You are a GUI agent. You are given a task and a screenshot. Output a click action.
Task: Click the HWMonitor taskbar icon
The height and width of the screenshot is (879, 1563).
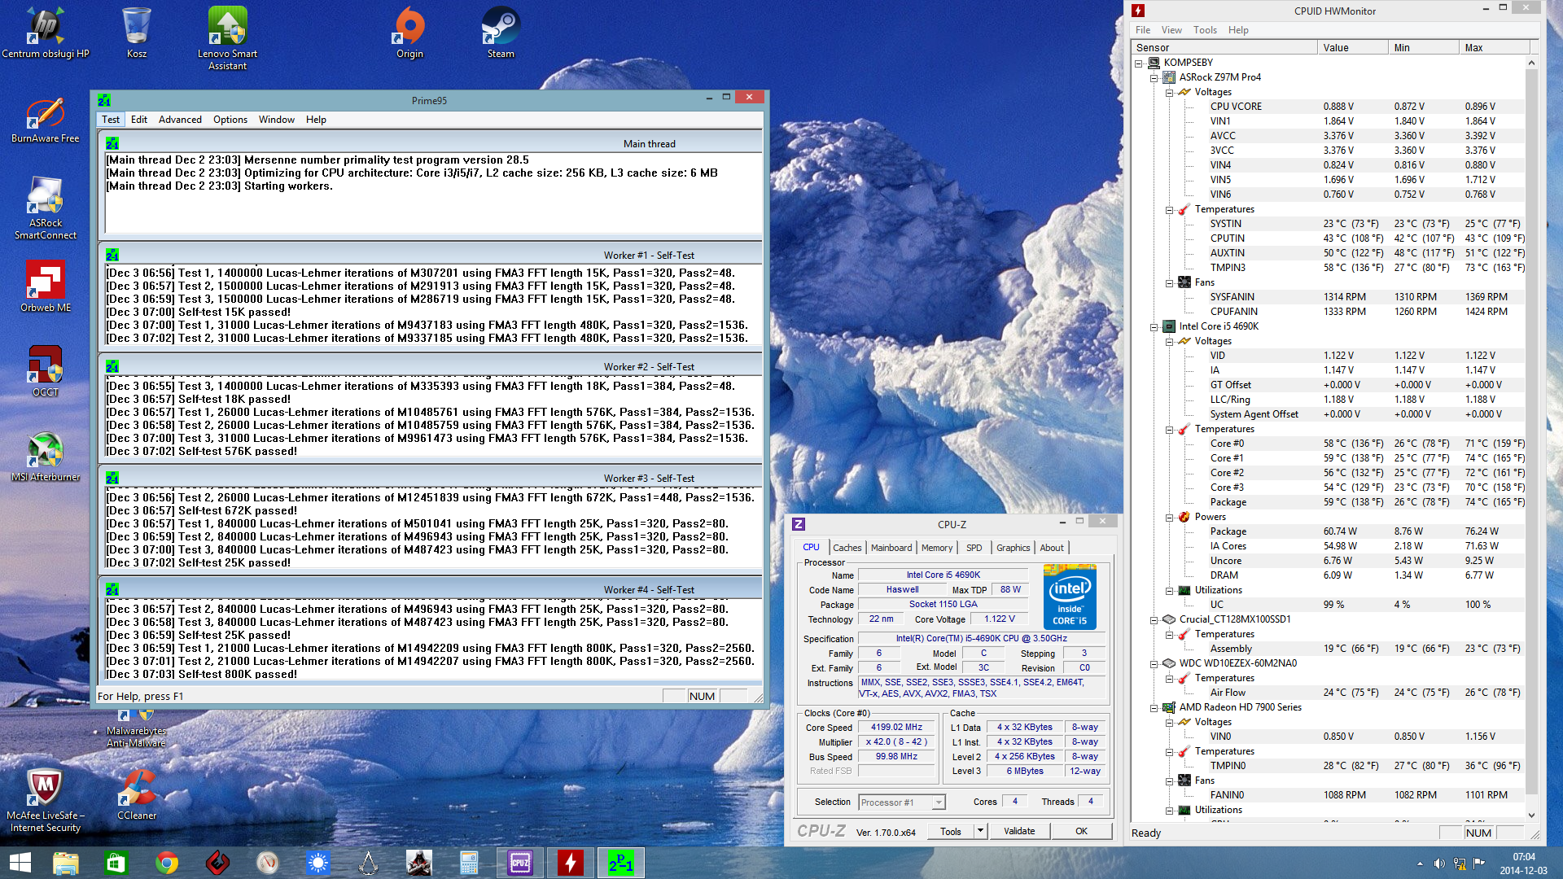571,862
